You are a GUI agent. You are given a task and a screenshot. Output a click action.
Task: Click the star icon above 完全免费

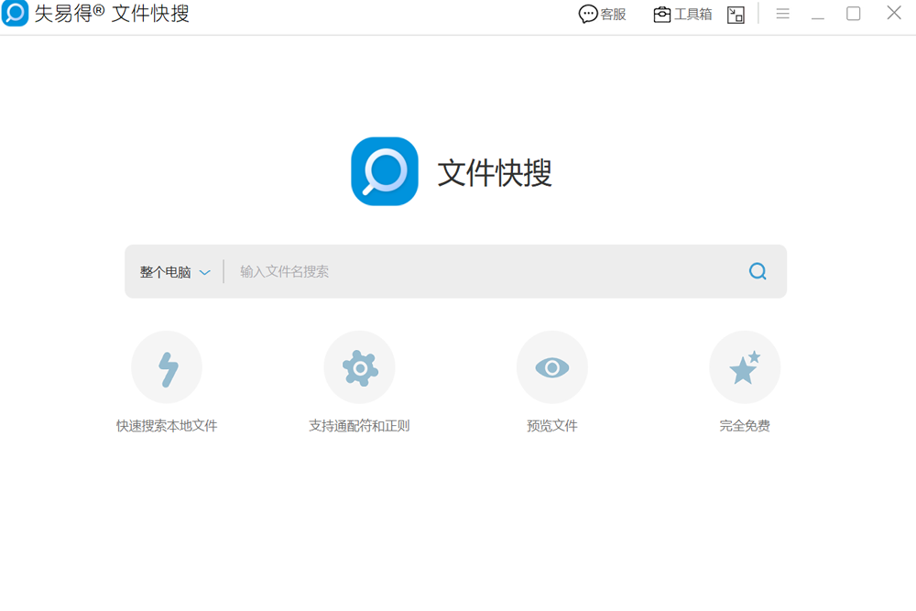745,366
